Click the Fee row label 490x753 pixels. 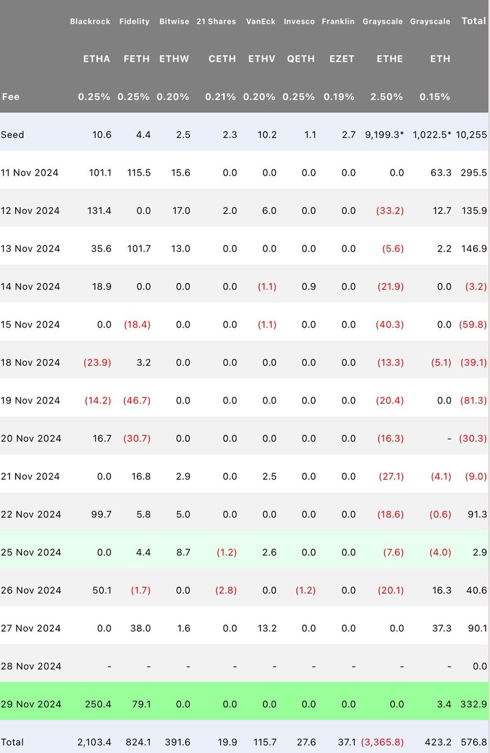coord(9,97)
